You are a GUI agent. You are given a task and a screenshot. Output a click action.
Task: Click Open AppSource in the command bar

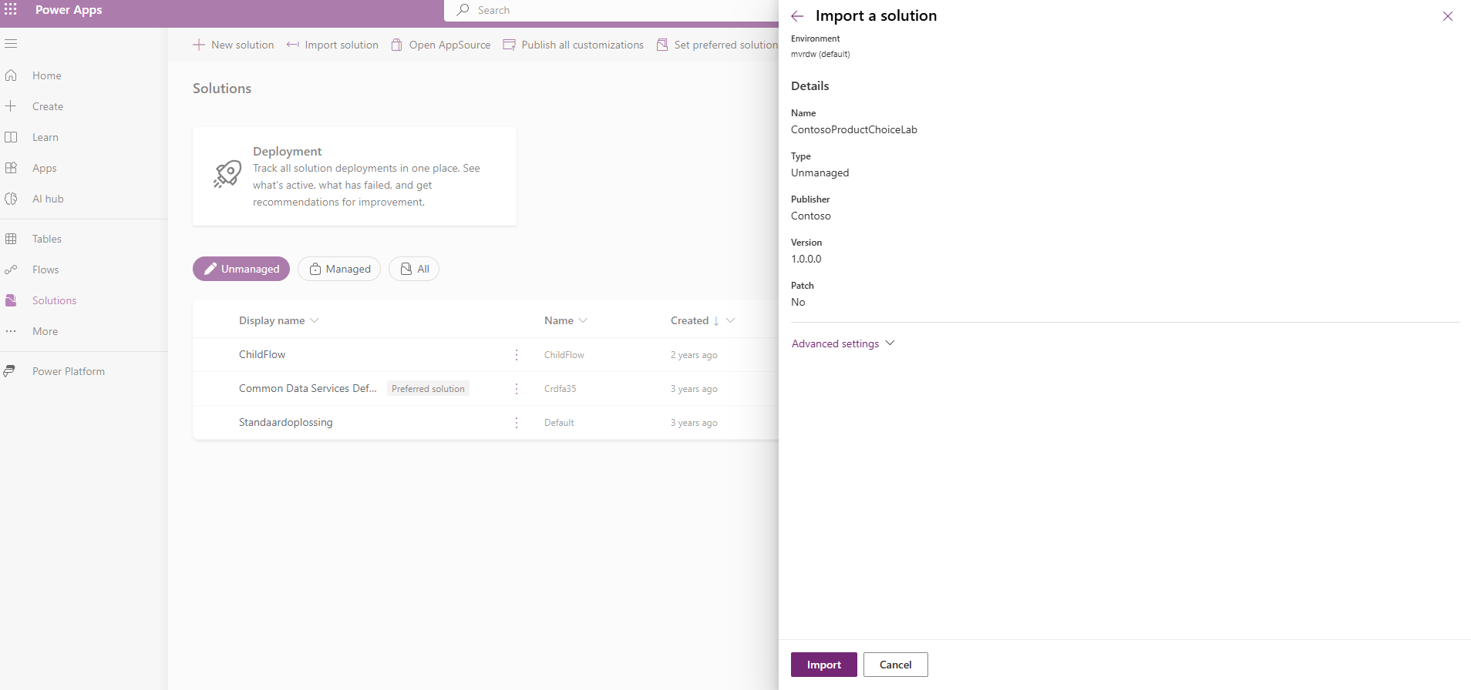point(441,45)
